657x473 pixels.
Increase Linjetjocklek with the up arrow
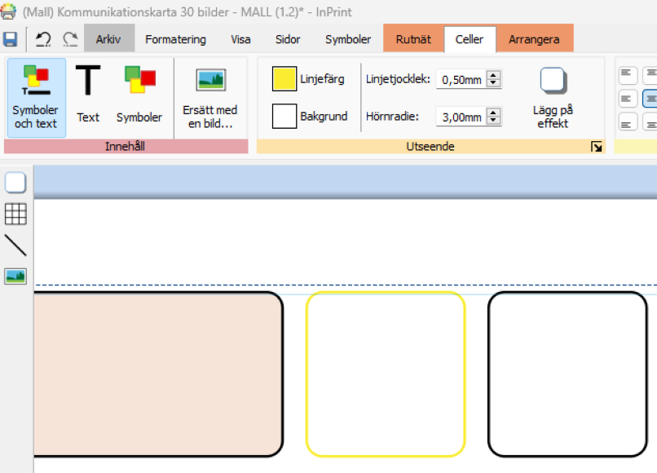click(x=493, y=74)
